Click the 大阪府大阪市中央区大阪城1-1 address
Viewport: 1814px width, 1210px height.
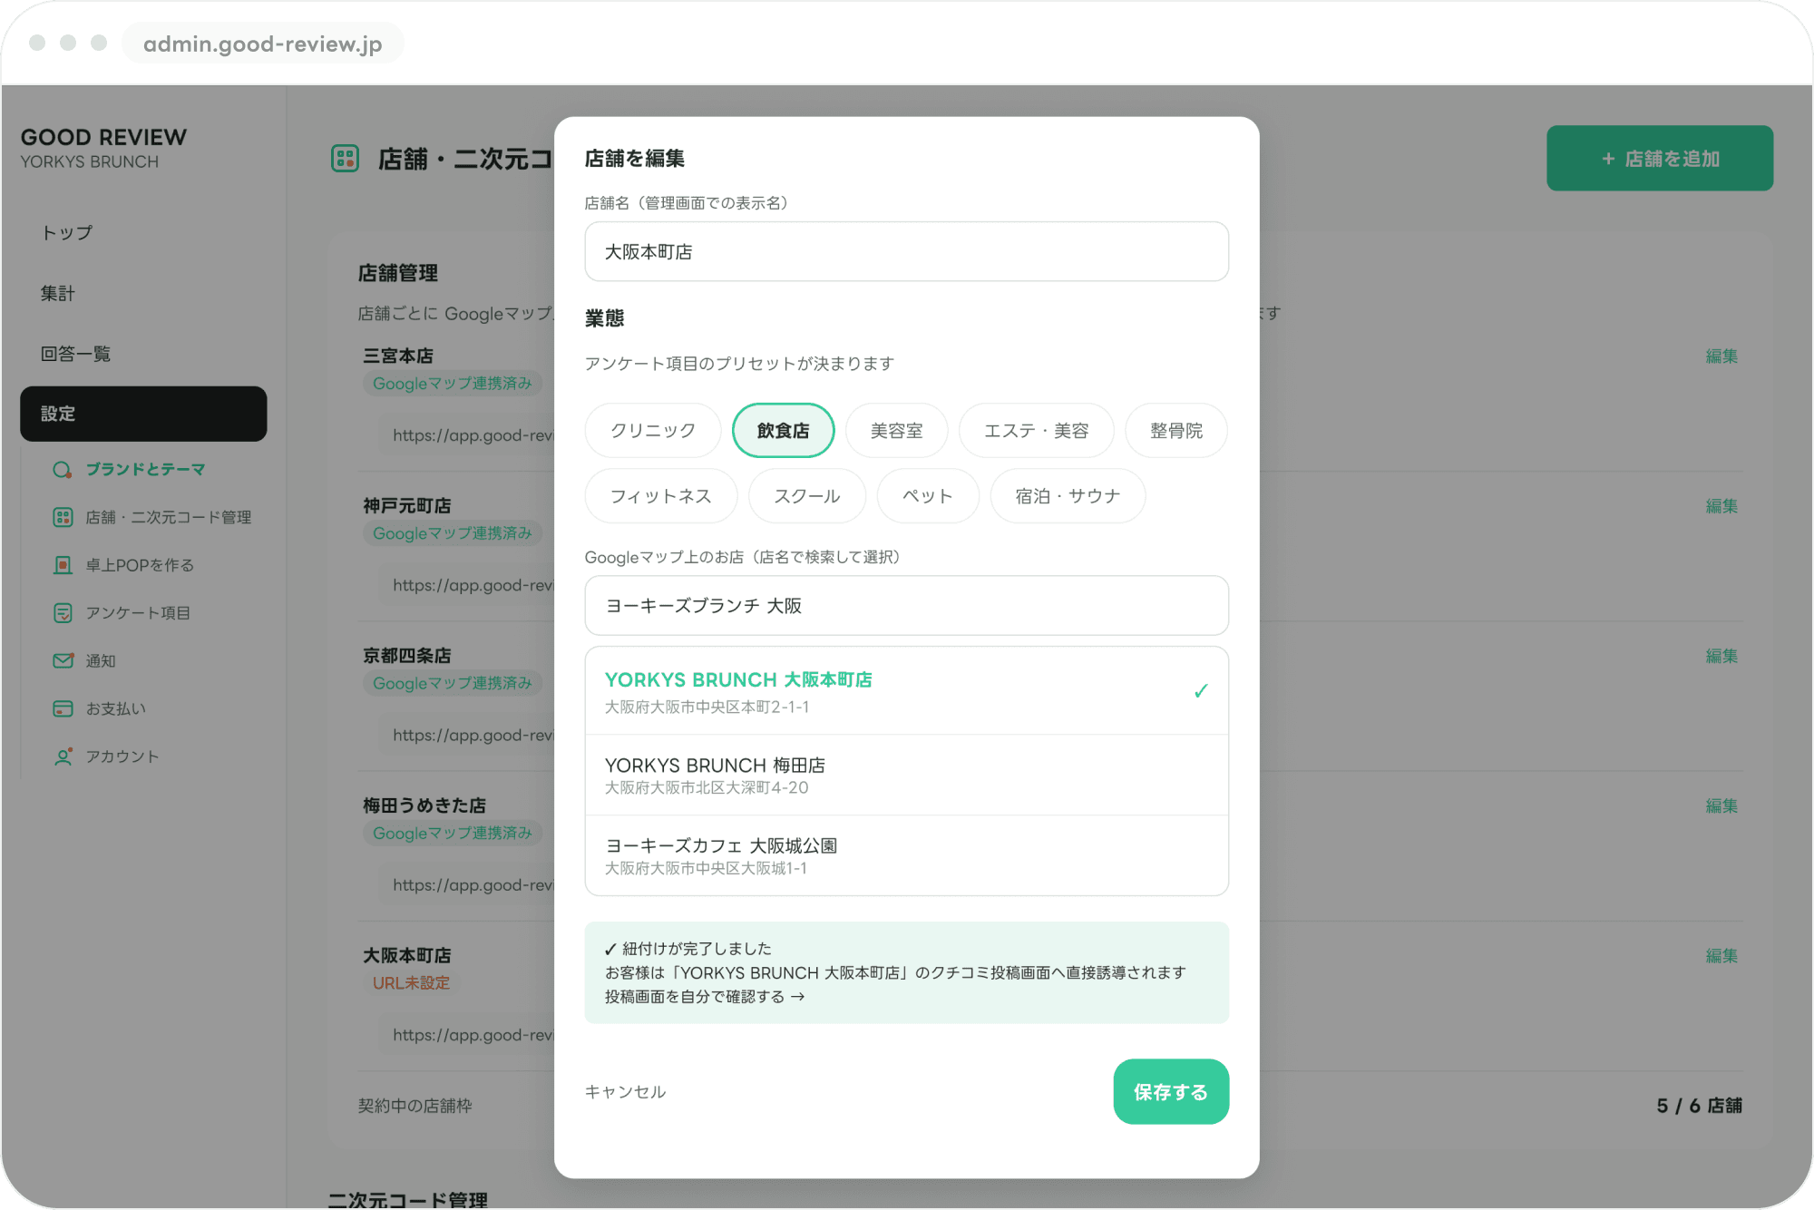[706, 869]
